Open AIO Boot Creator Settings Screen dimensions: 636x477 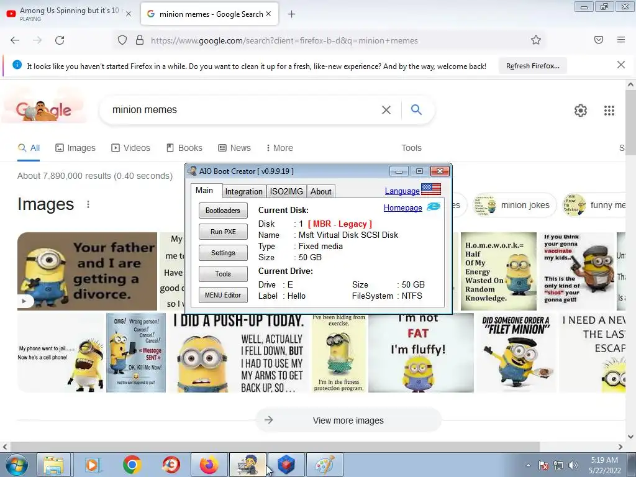click(x=223, y=253)
